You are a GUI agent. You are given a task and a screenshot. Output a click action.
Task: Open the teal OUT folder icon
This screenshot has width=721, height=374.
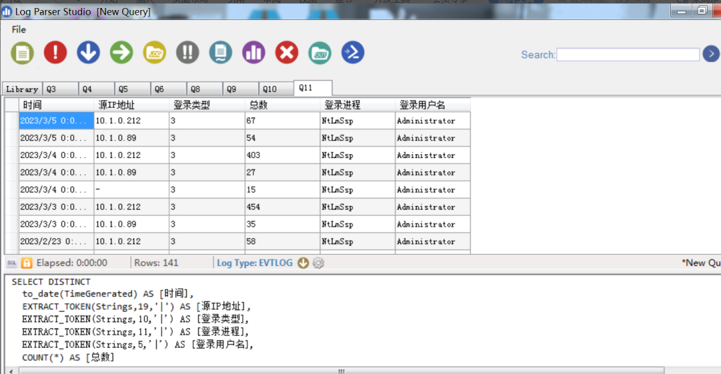click(320, 53)
